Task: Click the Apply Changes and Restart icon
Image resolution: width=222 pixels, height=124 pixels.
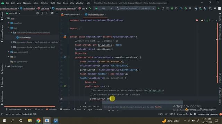Action: click(163, 8)
